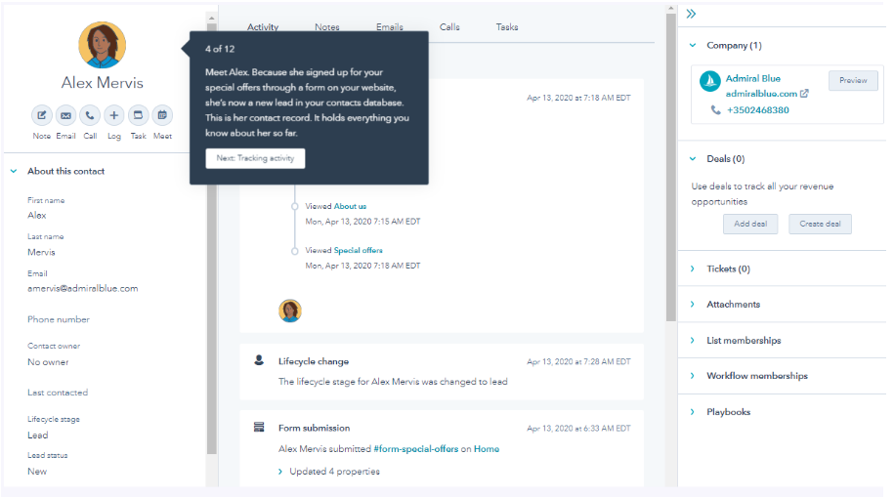Collapse the Company (1) section
The image size is (894, 497).
pos(693,45)
